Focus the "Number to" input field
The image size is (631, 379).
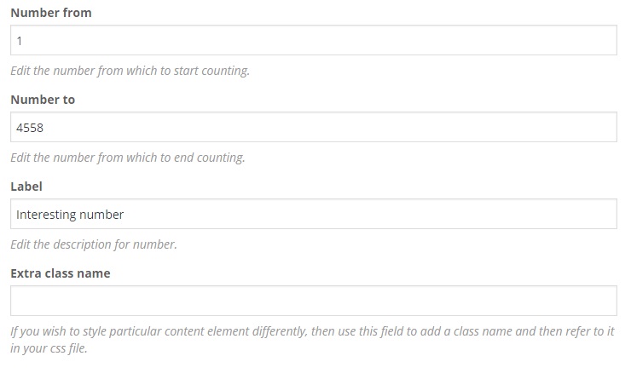point(313,127)
